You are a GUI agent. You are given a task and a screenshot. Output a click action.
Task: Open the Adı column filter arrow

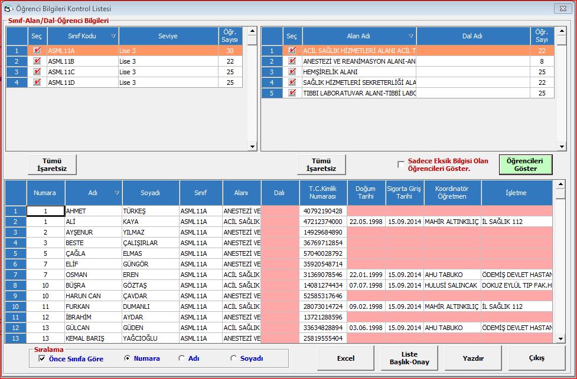(x=116, y=193)
